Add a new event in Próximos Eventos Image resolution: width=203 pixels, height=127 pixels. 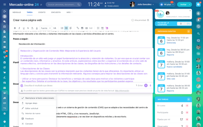[x=188, y=31]
